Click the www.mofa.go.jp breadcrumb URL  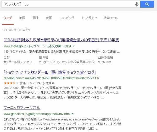pyautogui.click(x=37, y=46)
